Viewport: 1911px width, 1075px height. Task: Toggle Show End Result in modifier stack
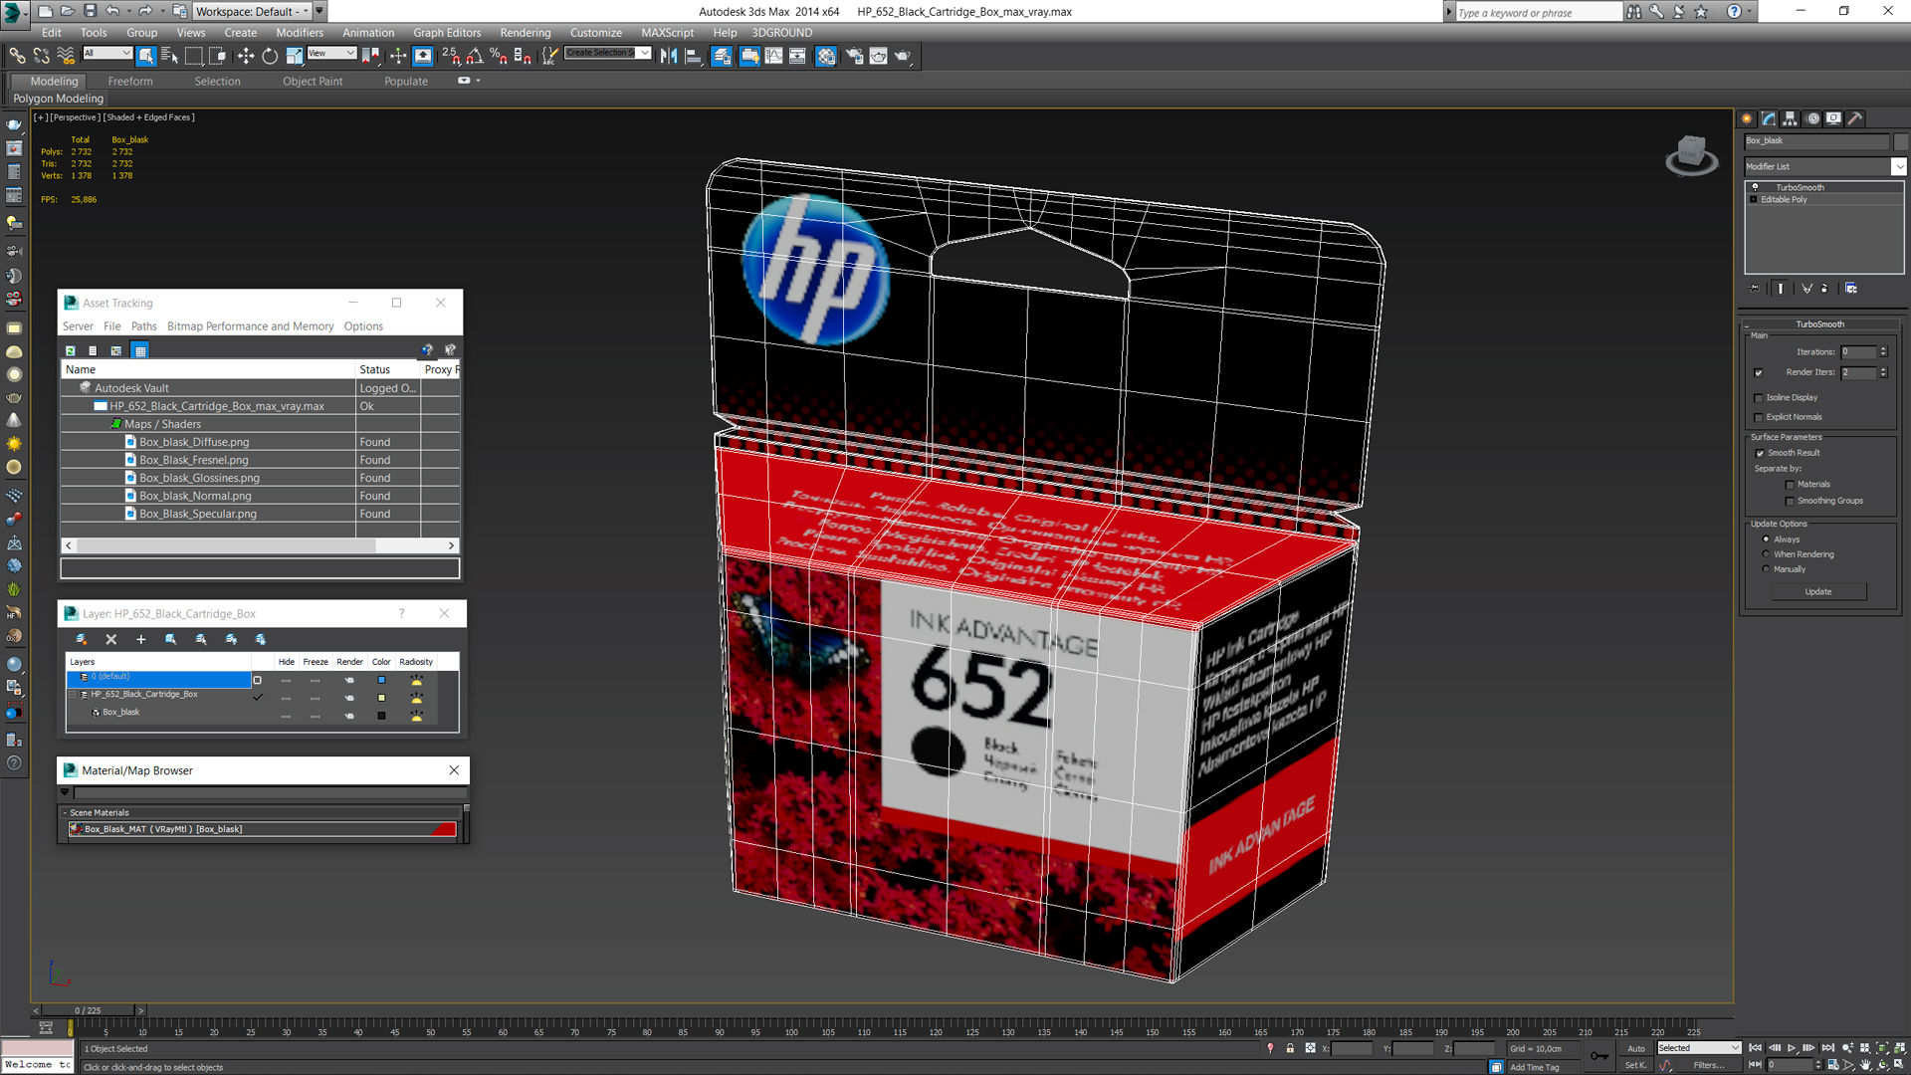1781,289
